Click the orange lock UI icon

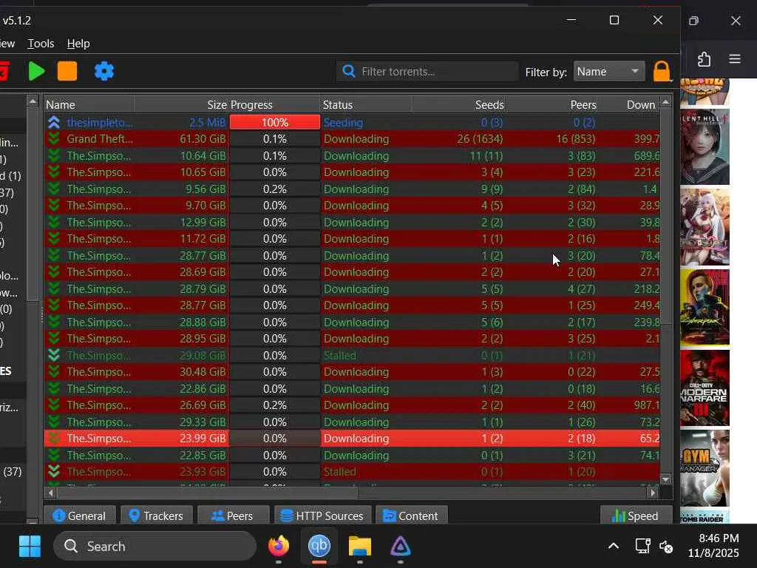[662, 72]
